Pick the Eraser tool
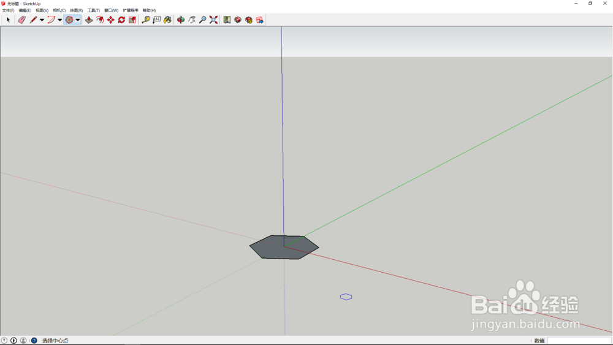This screenshot has height=345, width=613. 22,20
